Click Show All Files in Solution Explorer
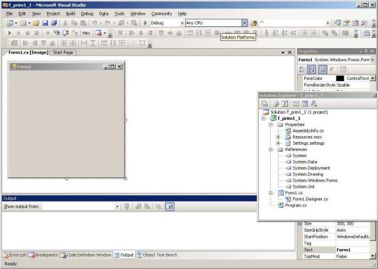 point(276,104)
